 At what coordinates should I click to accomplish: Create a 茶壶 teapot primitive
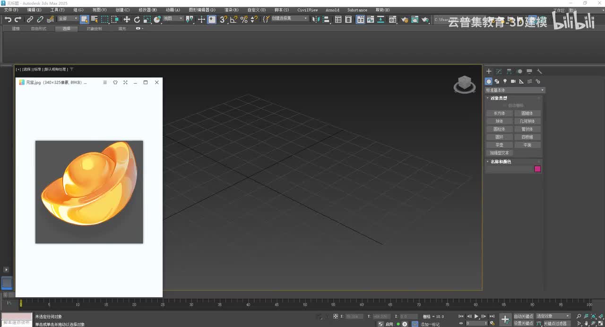pos(499,145)
